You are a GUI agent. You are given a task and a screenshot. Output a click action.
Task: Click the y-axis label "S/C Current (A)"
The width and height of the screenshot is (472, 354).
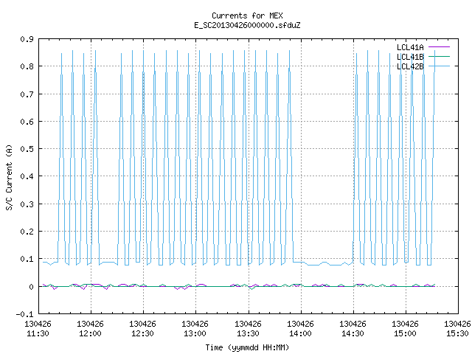coord(9,177)
